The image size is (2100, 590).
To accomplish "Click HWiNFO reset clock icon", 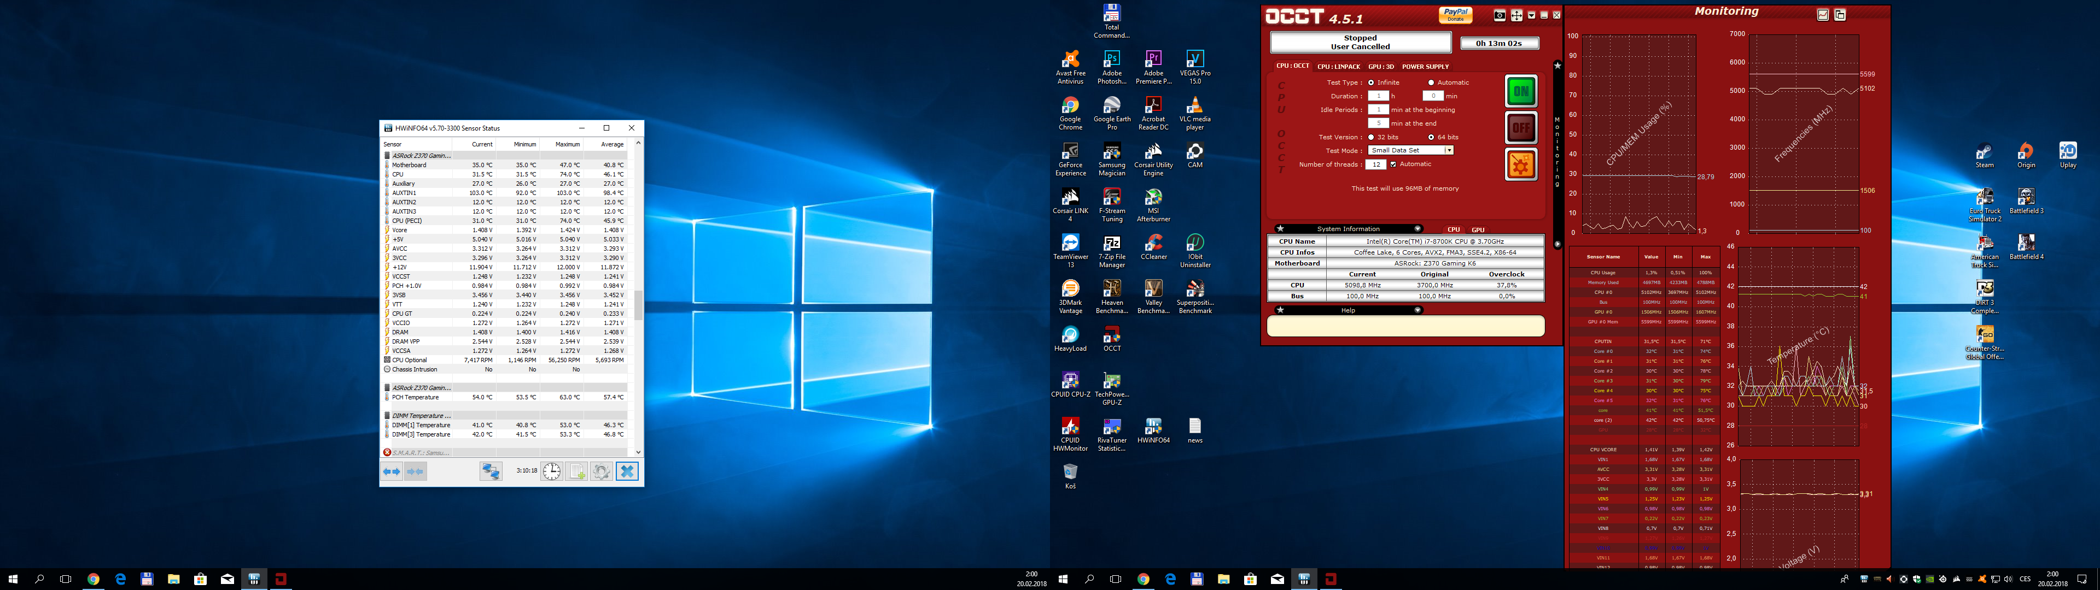I will [x=552, y=471].
